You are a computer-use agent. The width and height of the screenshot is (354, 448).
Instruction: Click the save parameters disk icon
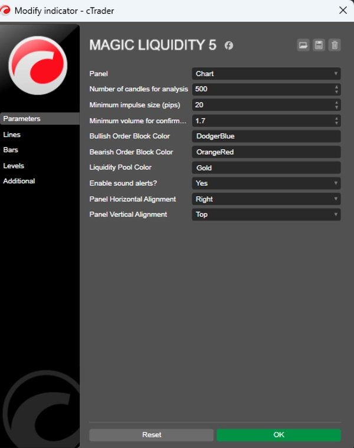[319, 45]
